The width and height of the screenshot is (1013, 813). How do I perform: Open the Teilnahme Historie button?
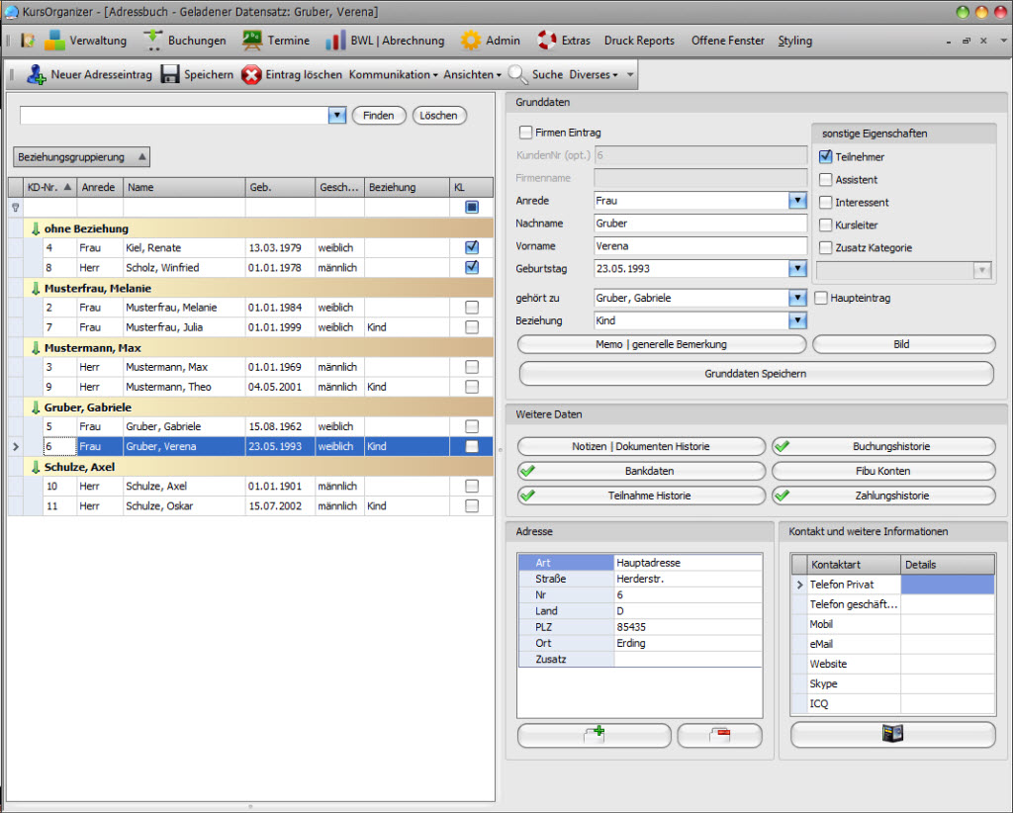point(641,496)
